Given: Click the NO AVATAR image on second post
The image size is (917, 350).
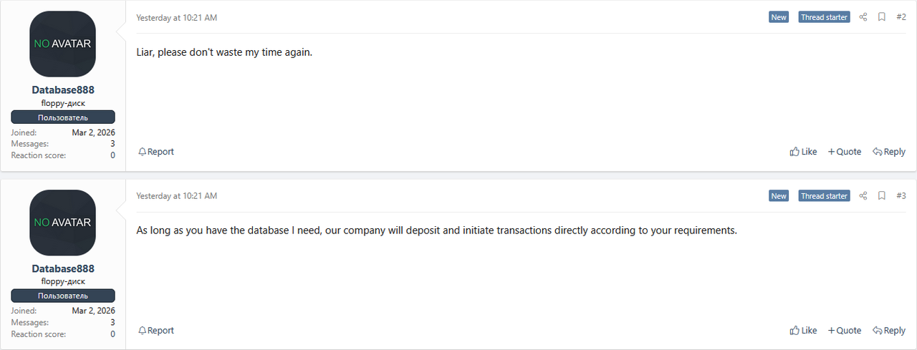Looking at the screenshot, I should point(63,223).
